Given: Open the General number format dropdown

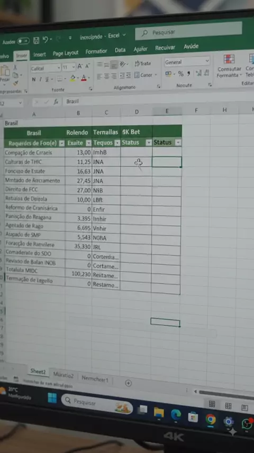Looking at the screenshot, I should pyautogui.click(x=187, y=62).
